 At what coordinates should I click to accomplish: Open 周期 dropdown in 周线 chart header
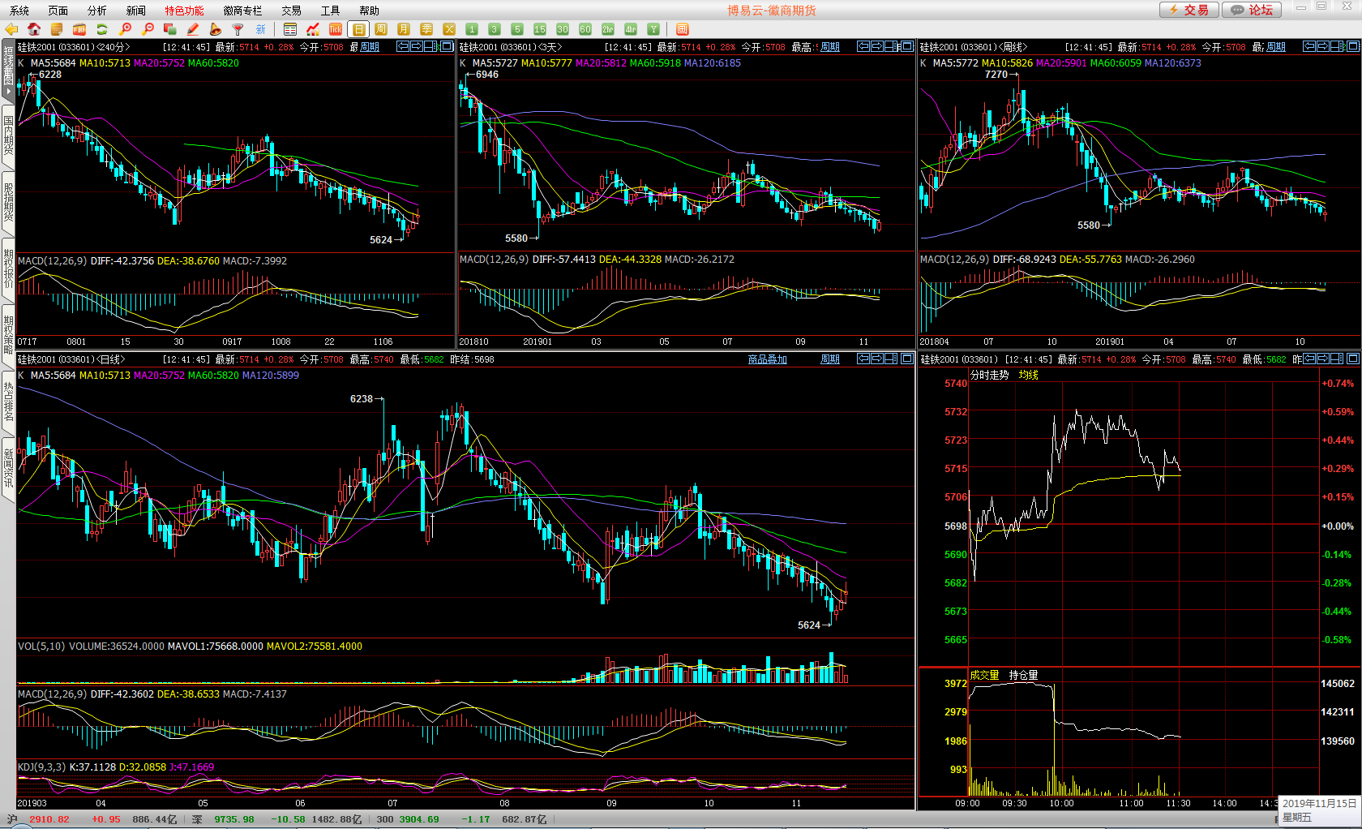coord(1275,47)
